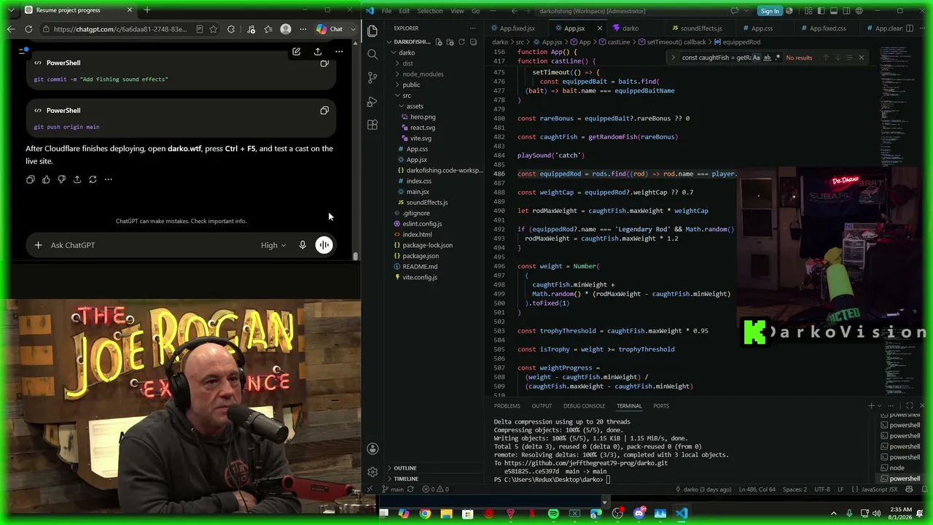Screen dimensions: 933x525
Task: Share the ChatGPT conversation from the header
Action: click(x=318, y=52)
